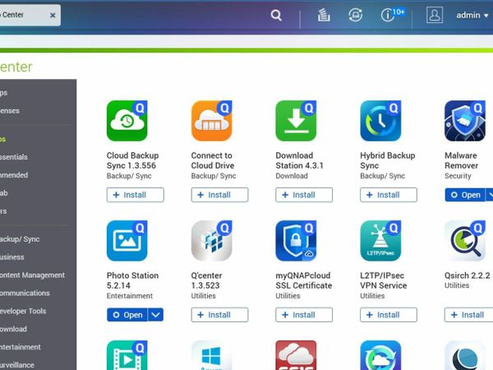
Task: Install Hybrid Backup Sync
Action: click(x=389, y=195)
